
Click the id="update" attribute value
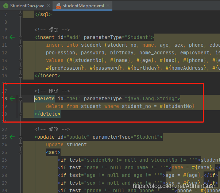pyautogui.click(x=78, y=137)
